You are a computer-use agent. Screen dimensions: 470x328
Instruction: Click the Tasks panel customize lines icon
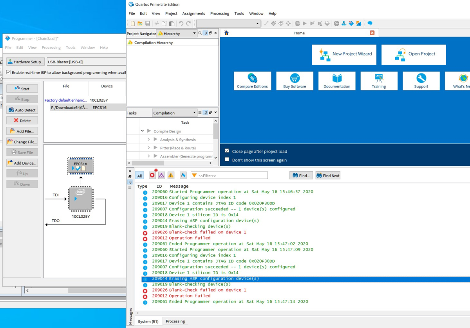200,113
